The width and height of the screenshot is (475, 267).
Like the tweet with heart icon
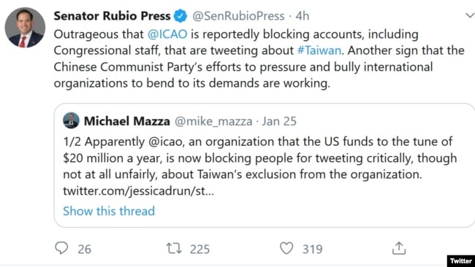pyautogui.click(x=286, y=248)
